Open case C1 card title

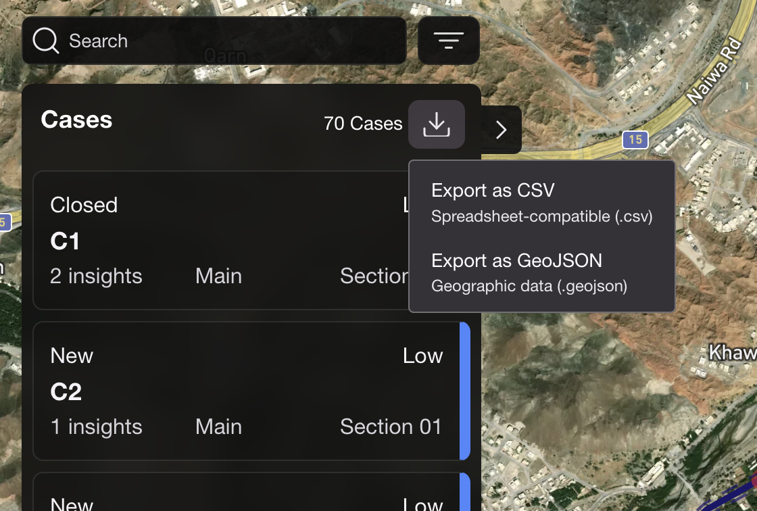(66, 241)
